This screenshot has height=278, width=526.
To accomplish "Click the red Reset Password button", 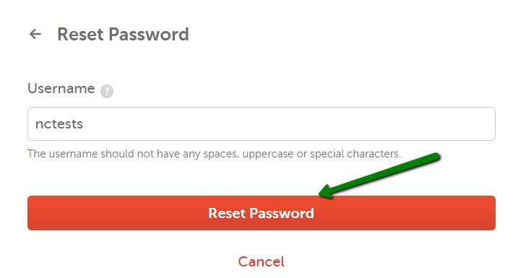I will coord(262,213).
